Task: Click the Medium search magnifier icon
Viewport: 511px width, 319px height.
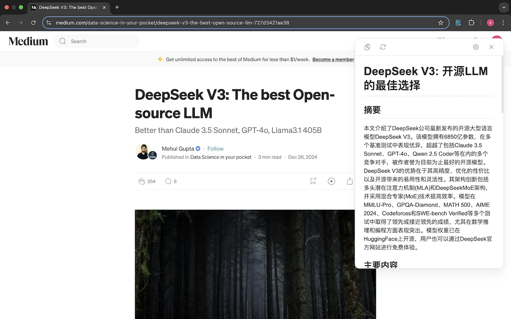Action: pos(63,41)
